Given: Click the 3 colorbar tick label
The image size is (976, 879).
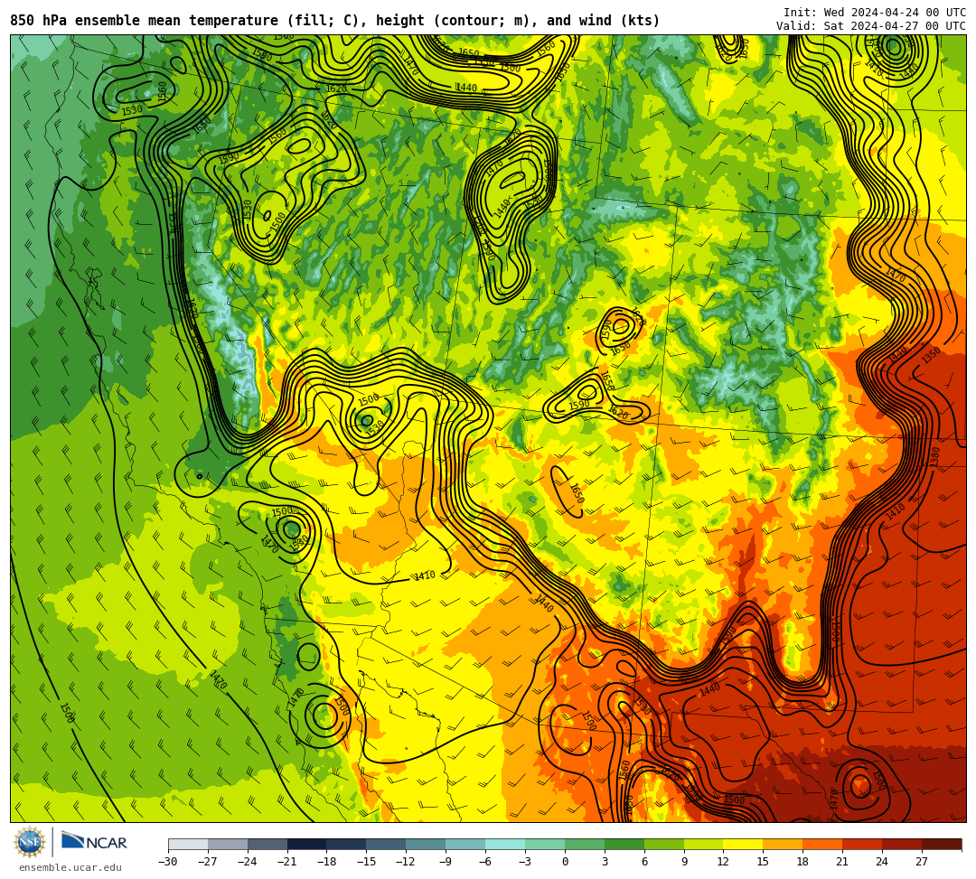Looking at the screenshot, I should click(x=605, y=862).
